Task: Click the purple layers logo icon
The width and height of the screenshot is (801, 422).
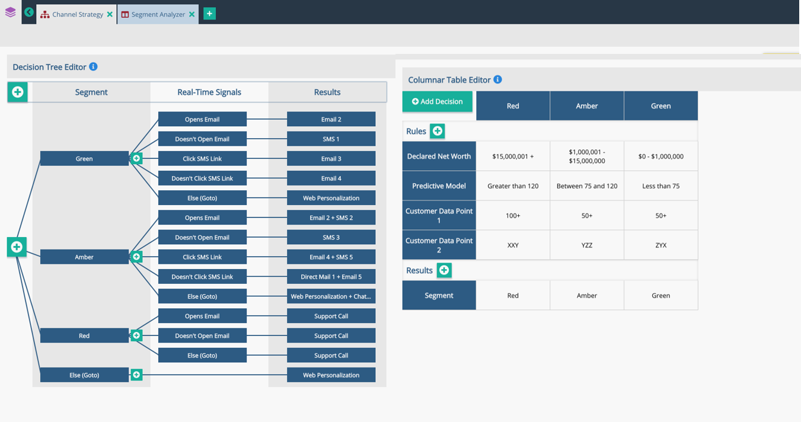Action: point(10,12)
